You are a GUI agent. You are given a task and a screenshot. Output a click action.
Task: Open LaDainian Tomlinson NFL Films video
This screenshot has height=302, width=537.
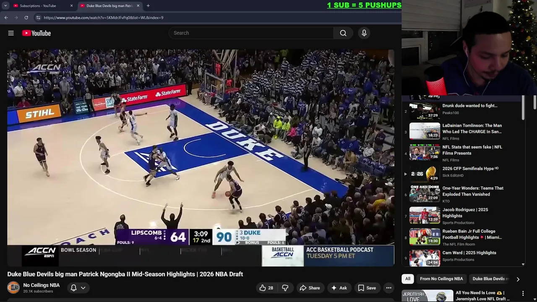point(472,128)
